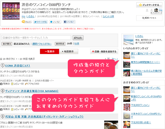
Task: Switch to the 地図表示 tab
Action: [x=69, y=51]
